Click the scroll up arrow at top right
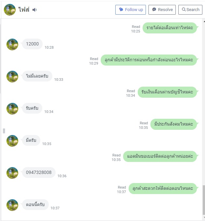The width and height of the screenshot is (205, 221). coord(204,21)
